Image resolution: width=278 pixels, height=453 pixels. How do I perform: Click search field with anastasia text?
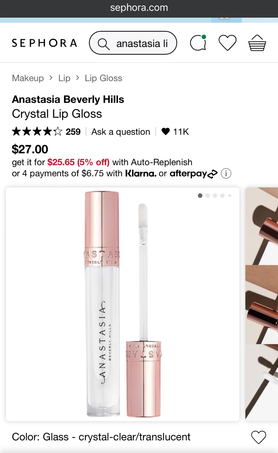[133, 43]
